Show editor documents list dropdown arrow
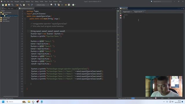 coord(116,8)
